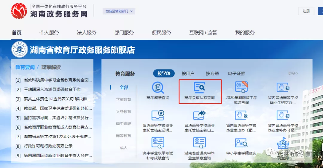Open 中小学生学籍查询 icon
The image size is (323, 168).
point(241,143)
